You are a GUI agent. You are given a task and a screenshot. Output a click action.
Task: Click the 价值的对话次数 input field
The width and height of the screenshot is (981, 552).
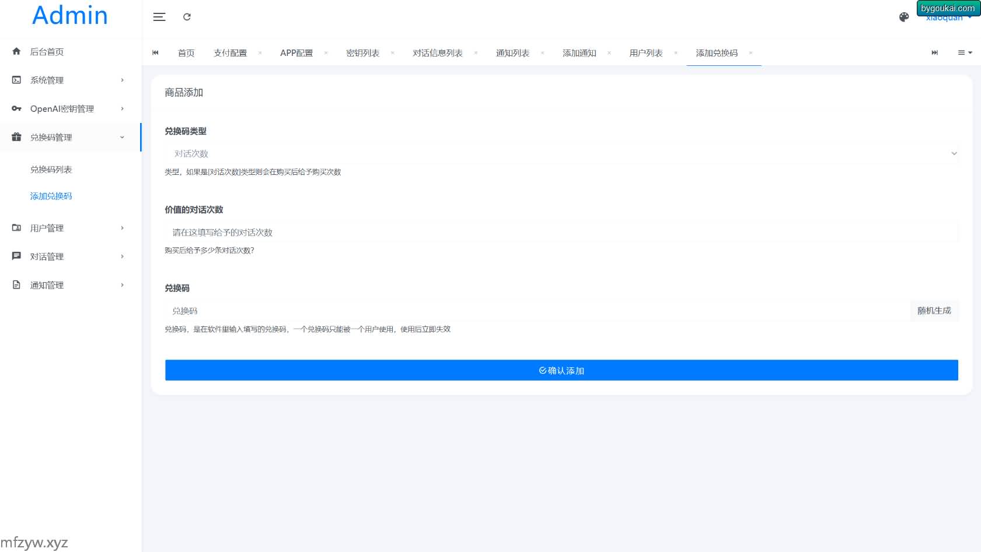[561, 233]
